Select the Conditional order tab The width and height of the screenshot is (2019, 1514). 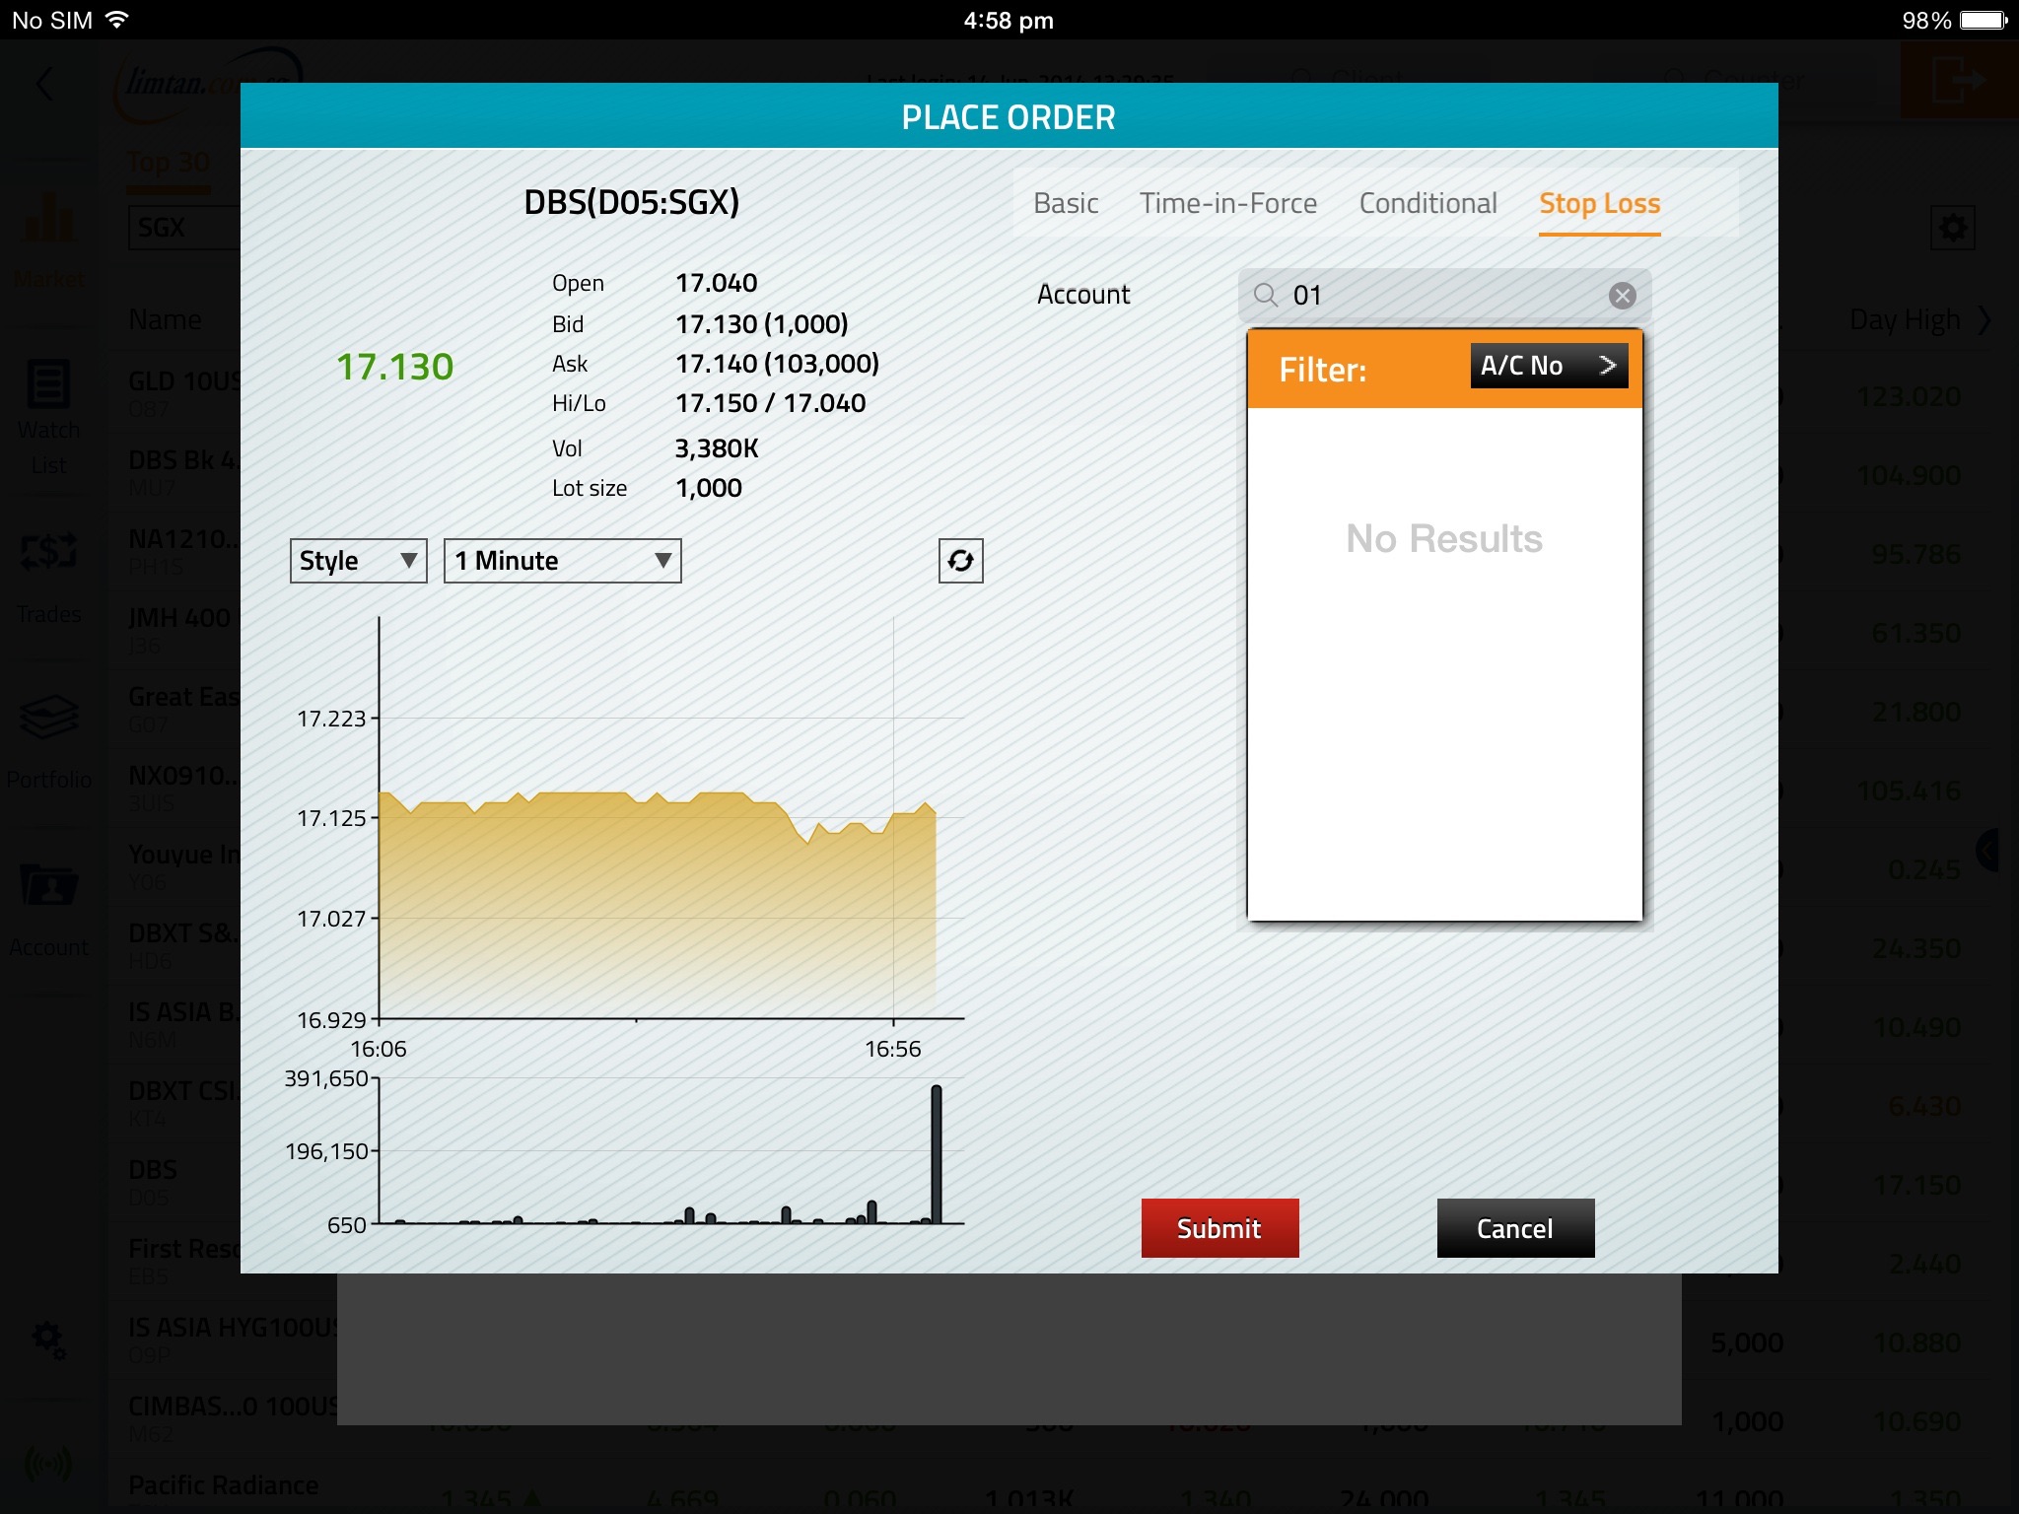coord(1427,203)
